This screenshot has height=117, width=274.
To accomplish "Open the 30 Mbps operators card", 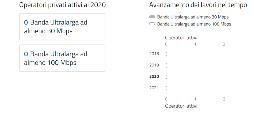I will click(x=62, y=27).
